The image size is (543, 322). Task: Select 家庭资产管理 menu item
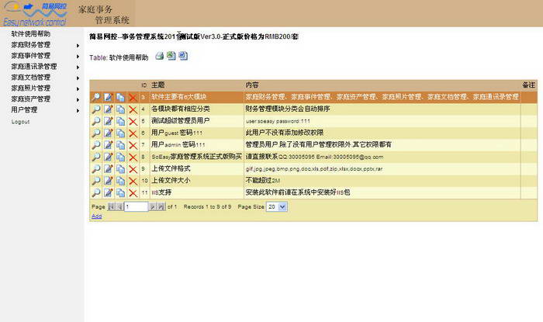[x=31, y=99]
